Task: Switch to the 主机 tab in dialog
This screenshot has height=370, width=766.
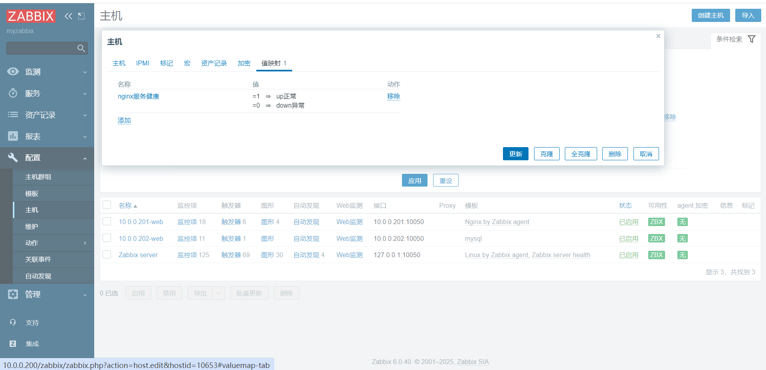Action: point(119,63)
